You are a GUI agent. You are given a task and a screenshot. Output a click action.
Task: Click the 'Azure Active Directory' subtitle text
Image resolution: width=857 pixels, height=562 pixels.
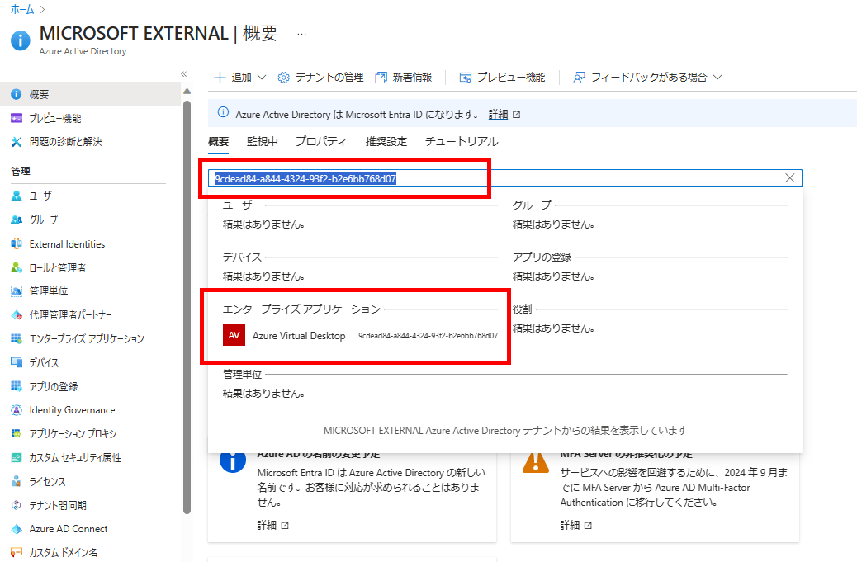(83, 51)
